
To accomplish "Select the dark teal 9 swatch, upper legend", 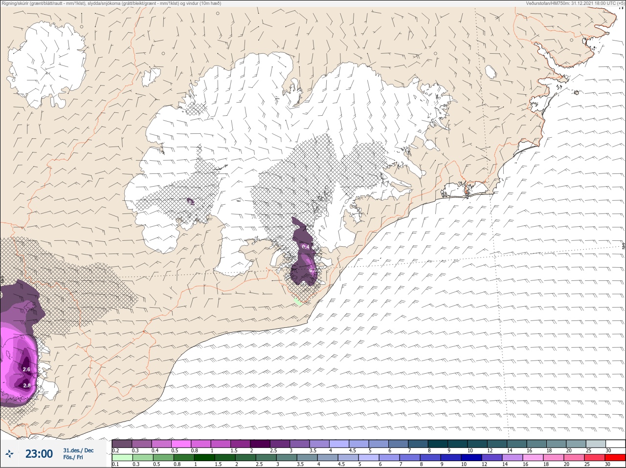I will click(x=458, y=444).
